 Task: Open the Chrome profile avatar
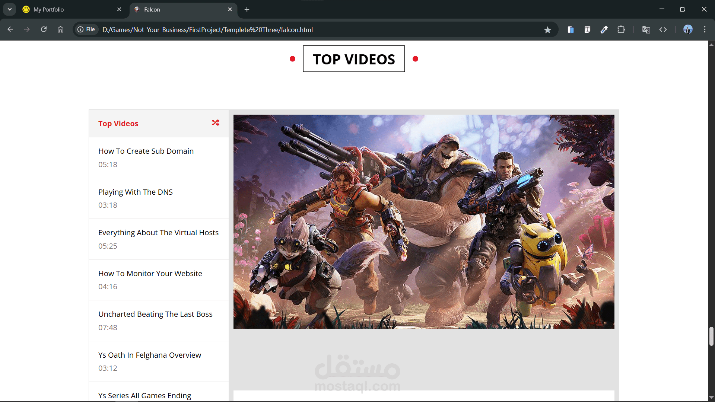click(x=688, y=29)
